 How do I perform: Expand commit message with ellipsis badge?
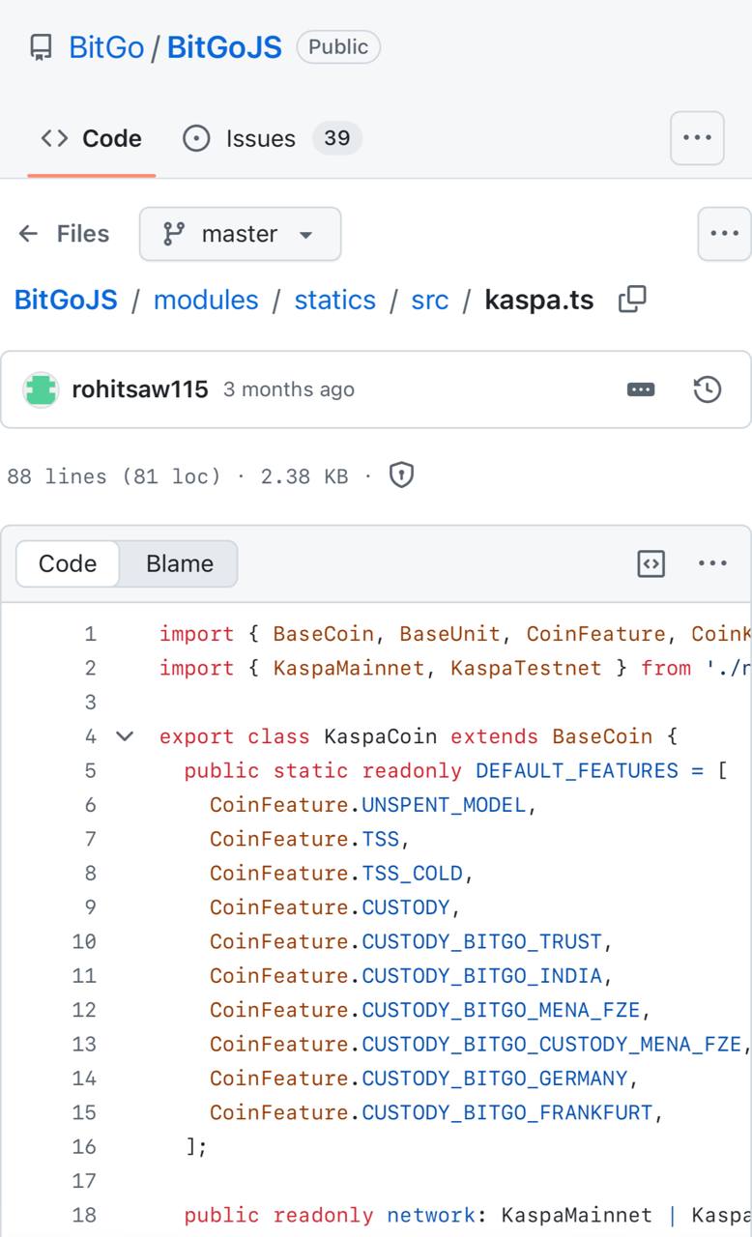pyautogui.click(x=641, y=389)
